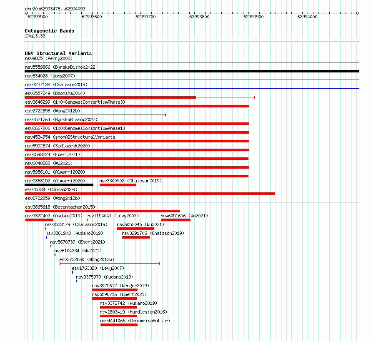371x341 pixels.
Task: Open esv2722859 (Wong2012b) label
Action: click(x=53, y=198)
